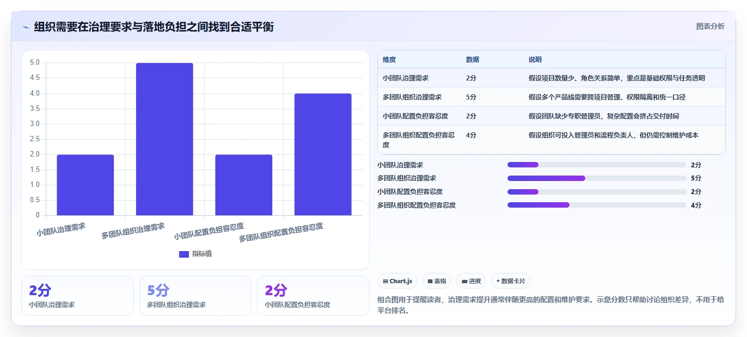Click y-axis value 5.0
Screen dimensions: 747x337
pyautogui.click(x=34, y=63)
